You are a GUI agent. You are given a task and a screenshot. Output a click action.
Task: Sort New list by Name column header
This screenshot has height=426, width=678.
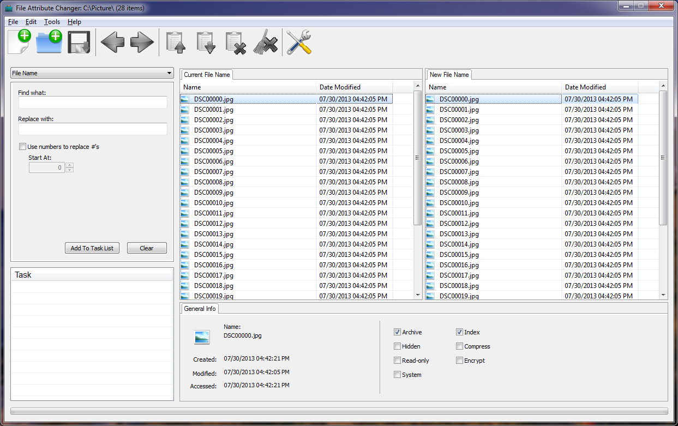tap(494, 87)
